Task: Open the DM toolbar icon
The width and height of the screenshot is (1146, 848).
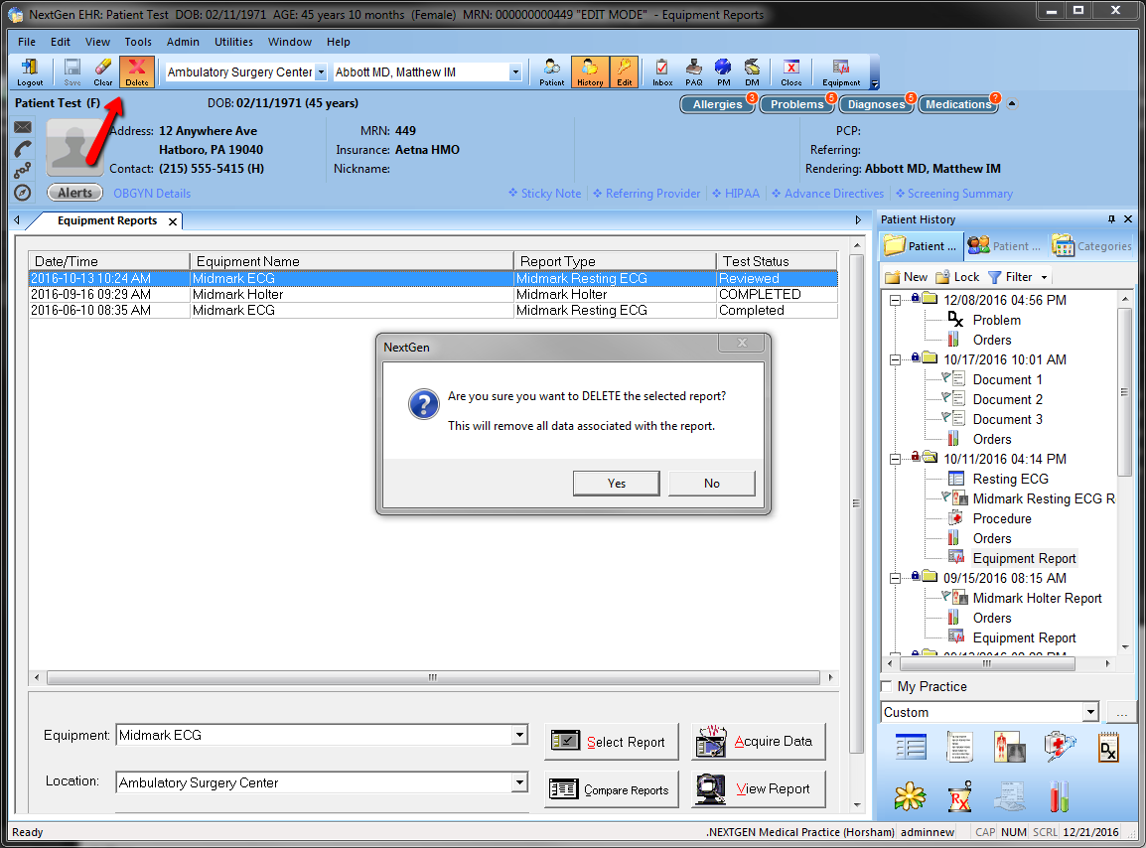Action: tap(752, 72)
